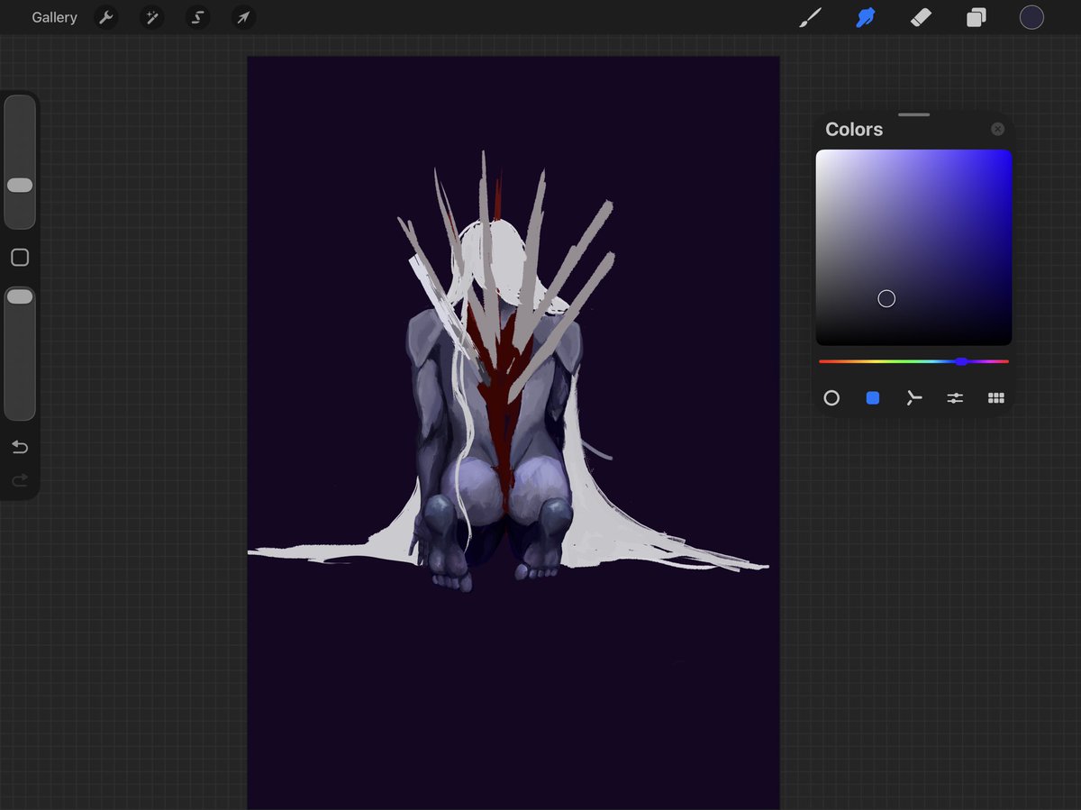Click the hue slider handle
Screen dimensions: 1081x810
click(x=962, y=361)
